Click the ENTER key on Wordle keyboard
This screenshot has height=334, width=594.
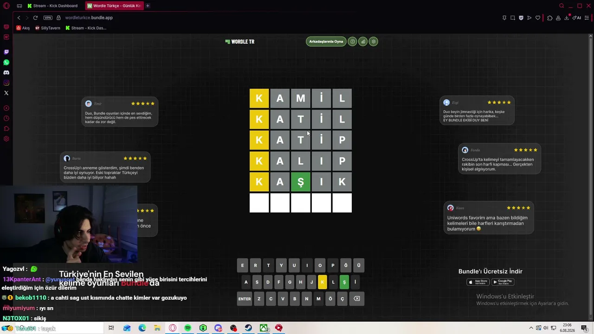245,299
